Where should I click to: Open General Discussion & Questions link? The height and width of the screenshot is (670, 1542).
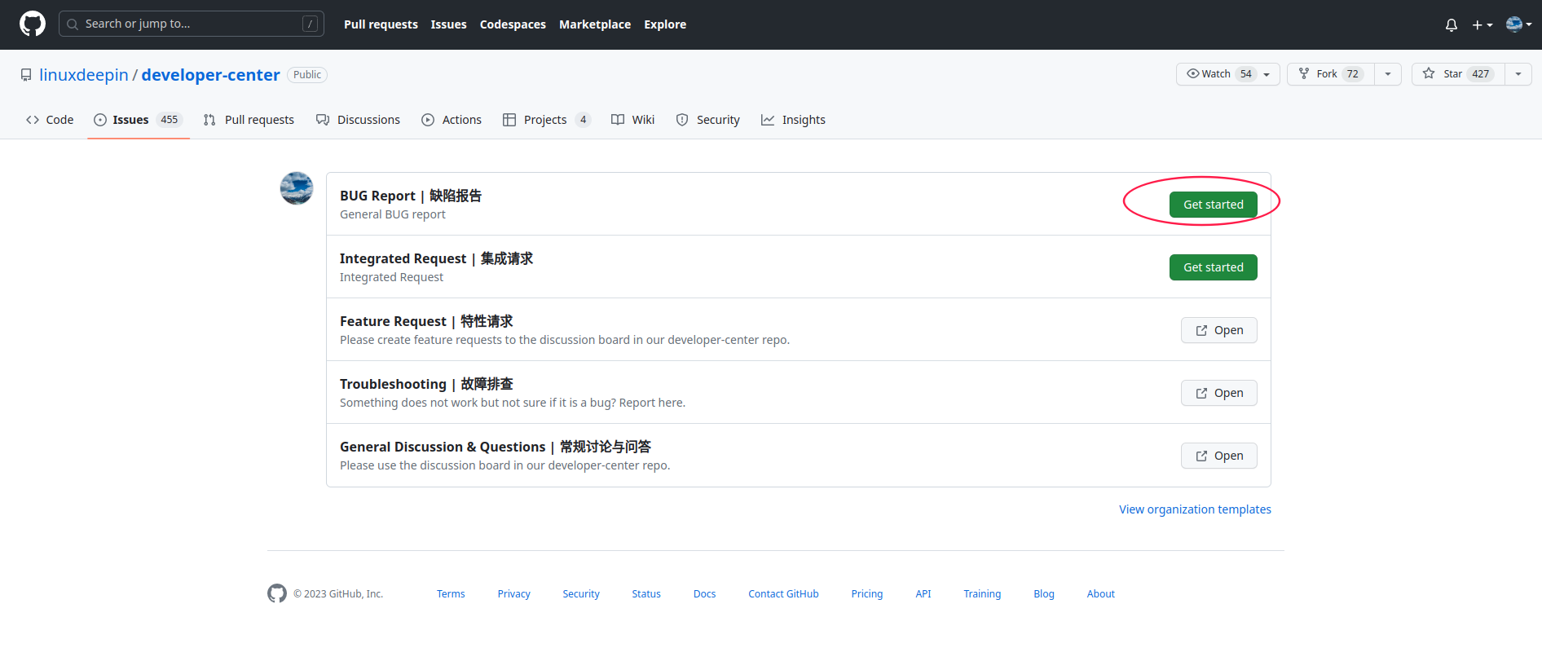click(1219, 456)
